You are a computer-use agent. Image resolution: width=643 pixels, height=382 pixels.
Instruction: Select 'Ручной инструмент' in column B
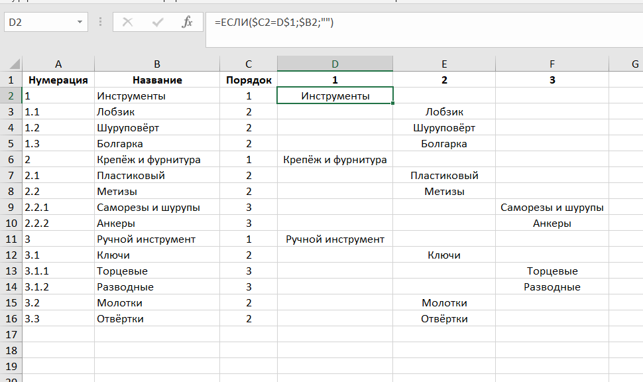tap(157, 239)
